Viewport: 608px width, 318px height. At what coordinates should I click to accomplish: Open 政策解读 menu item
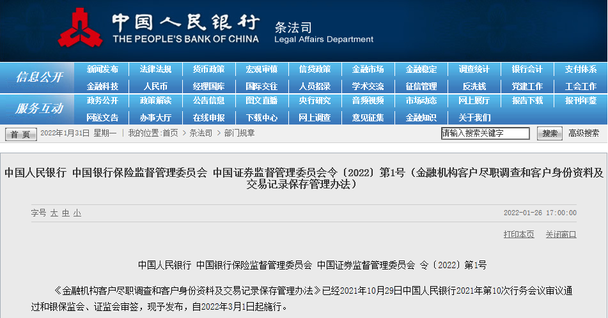coord(155,101)
